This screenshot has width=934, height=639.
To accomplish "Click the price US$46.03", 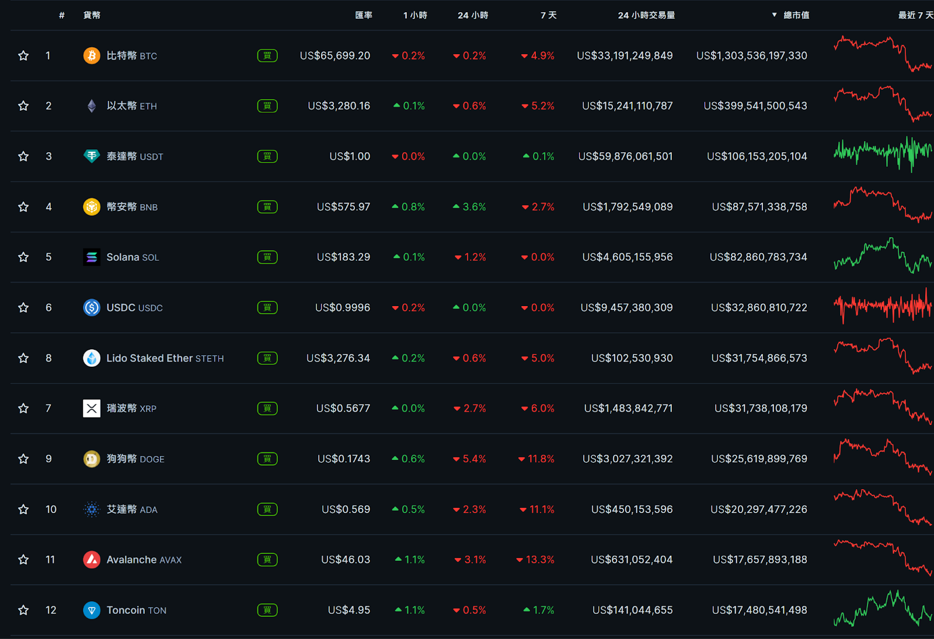I will (346, 560).
